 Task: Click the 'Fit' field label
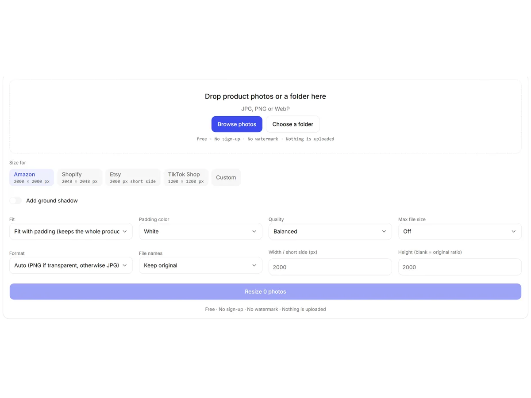click(12, 219)
